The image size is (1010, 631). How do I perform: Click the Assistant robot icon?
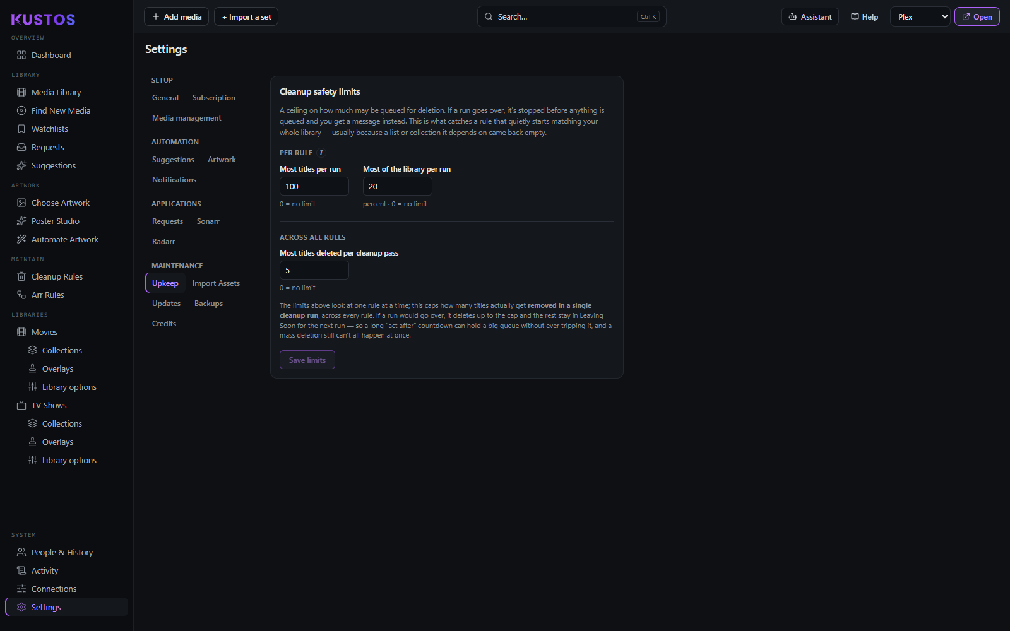[793, 17]
